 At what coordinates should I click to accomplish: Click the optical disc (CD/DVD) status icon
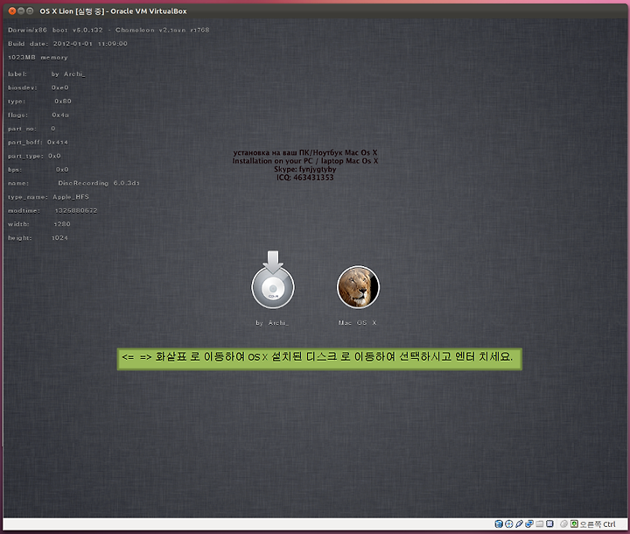point(508,524)
